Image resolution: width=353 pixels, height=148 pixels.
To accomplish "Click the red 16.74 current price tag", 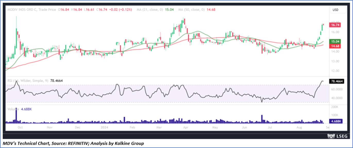I will coord(335,25).
